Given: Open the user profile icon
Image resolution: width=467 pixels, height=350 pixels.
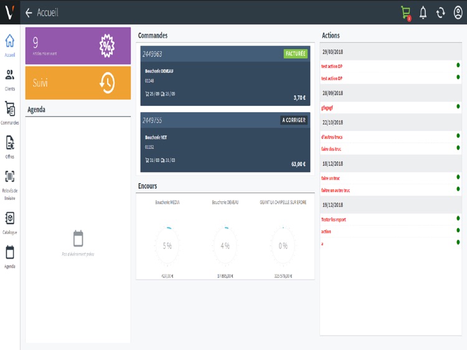Looking at the screenshot, I should (458, 13).
